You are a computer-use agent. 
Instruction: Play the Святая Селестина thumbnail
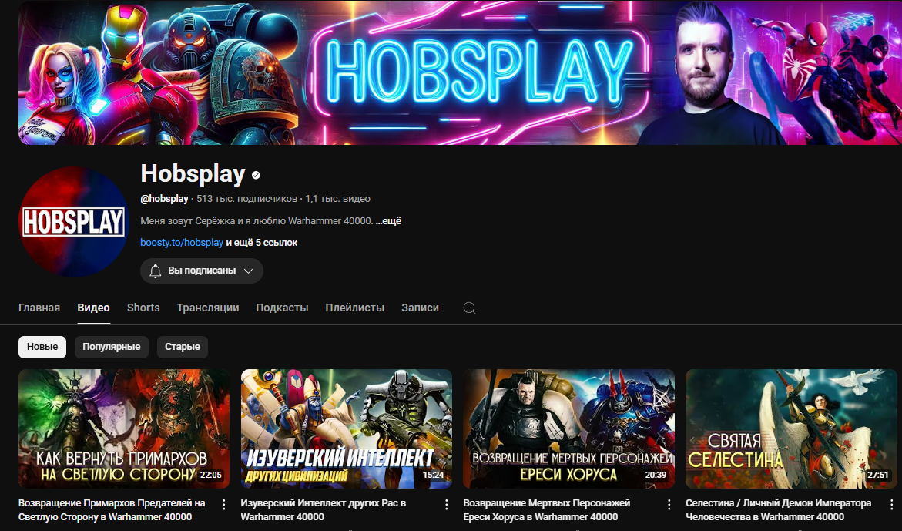(x=791, y=428)
